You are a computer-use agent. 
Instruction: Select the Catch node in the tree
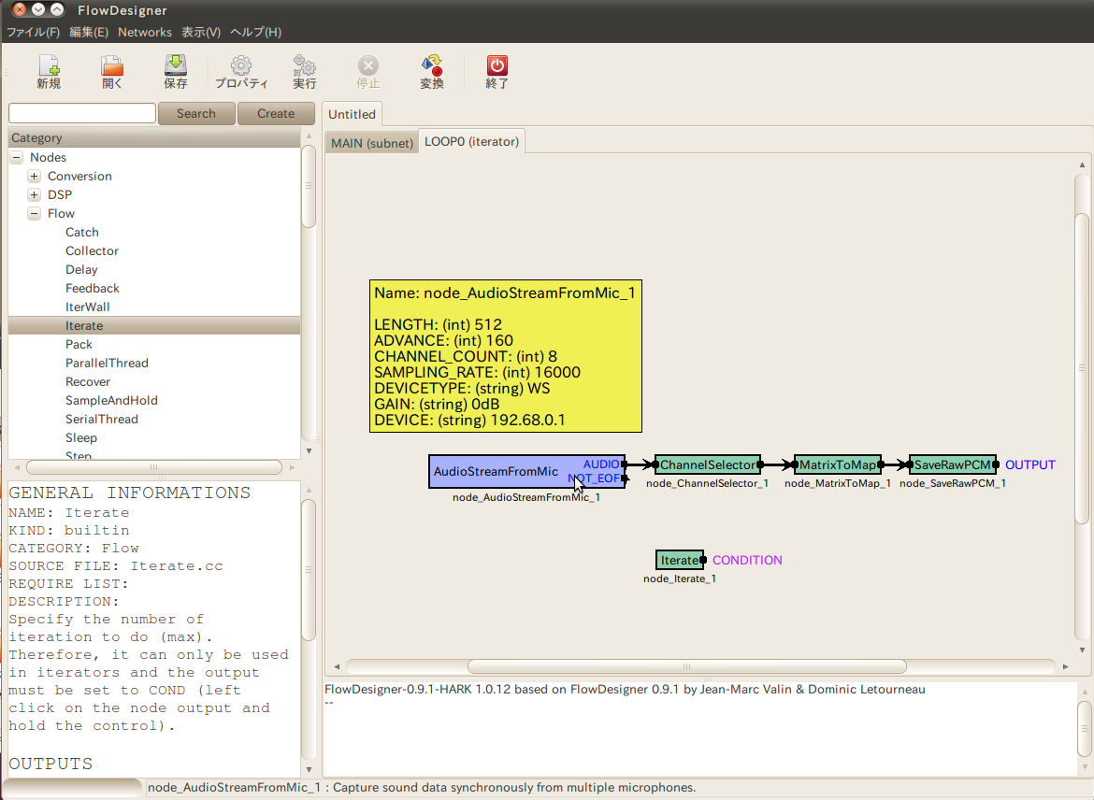(81, 233)
